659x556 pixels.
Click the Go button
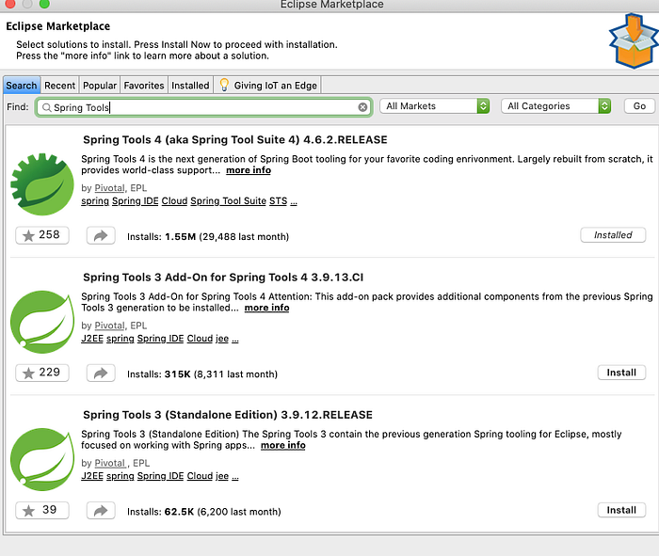639,105
